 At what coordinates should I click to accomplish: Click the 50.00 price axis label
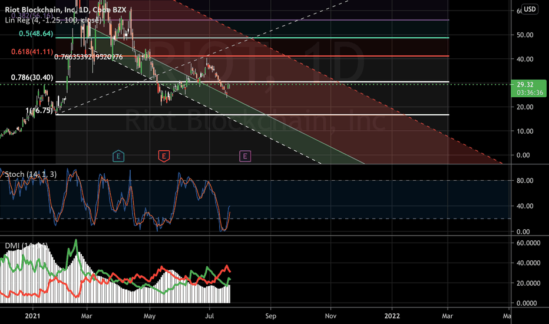525,35
